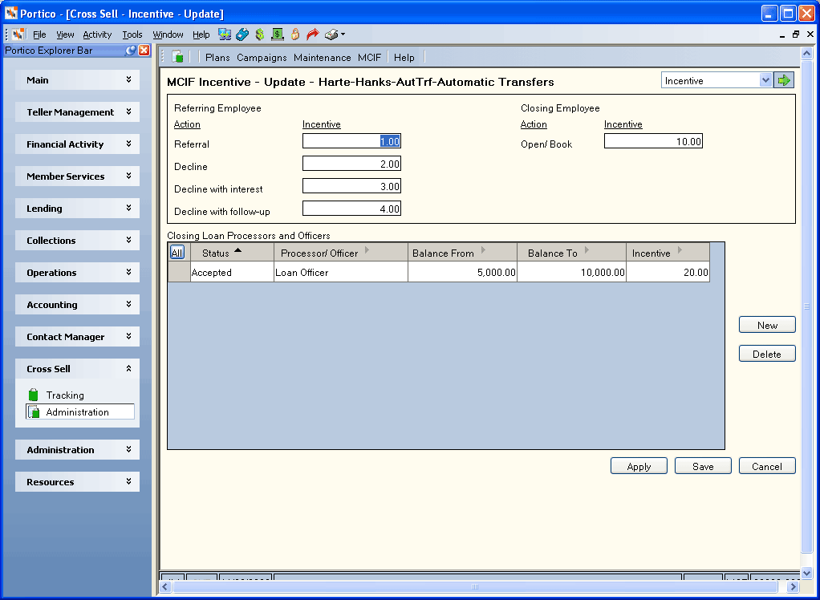Open the Tools menu
Viewport: 820px width, 600px height.
[x=132, y=34]
